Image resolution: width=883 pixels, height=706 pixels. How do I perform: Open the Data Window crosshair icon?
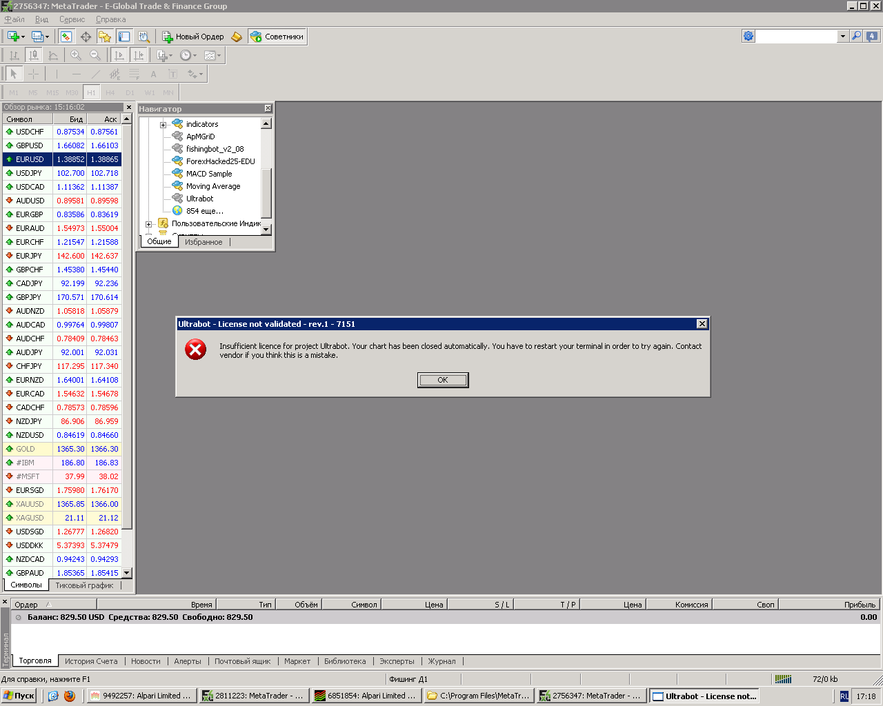point(86,37)
